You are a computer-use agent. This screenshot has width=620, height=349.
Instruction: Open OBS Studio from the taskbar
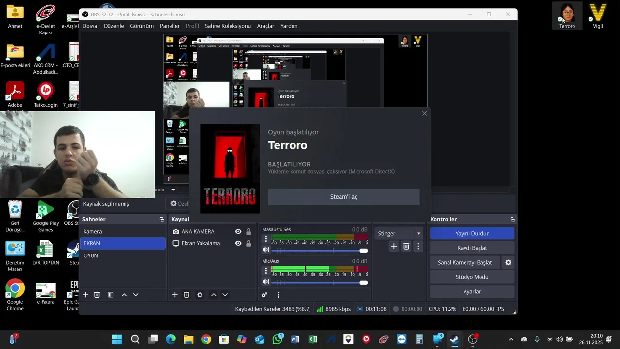point(473,339)
